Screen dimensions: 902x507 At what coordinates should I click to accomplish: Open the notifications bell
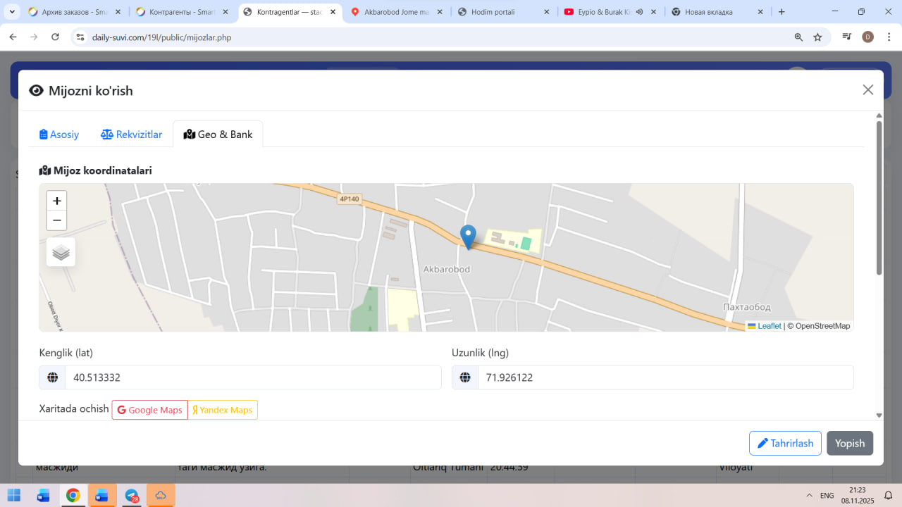[889, 496]
